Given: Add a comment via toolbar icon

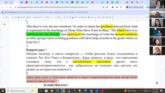Looking at the screenshot, I should tap(82, 17).
